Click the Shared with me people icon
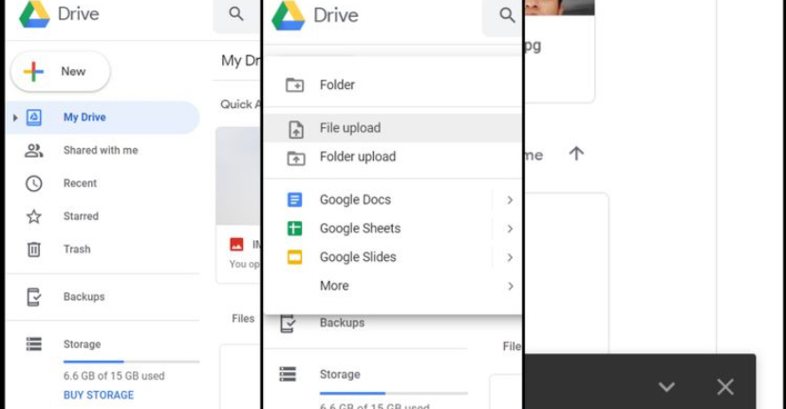 [33, 150]
